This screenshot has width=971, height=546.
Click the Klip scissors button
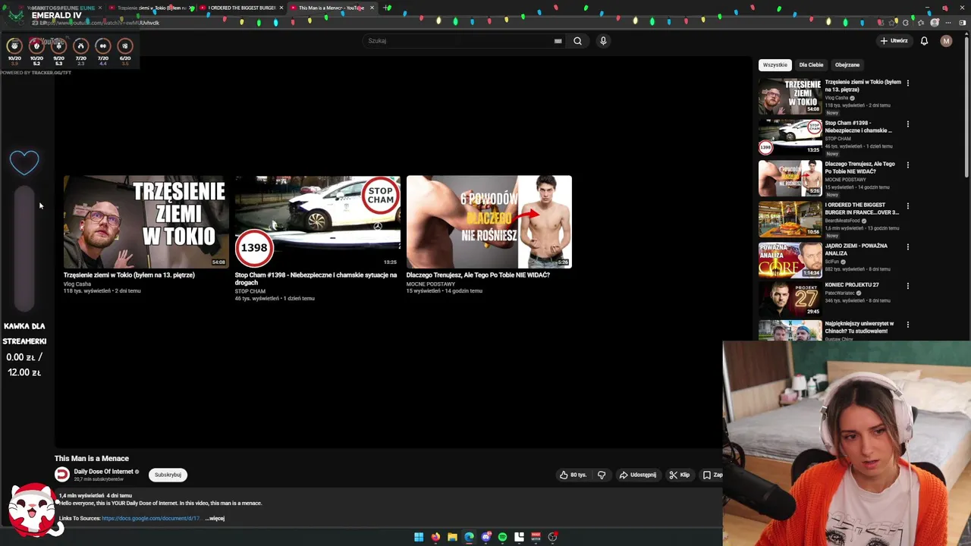pyautogui.click(x=679, y=475)
